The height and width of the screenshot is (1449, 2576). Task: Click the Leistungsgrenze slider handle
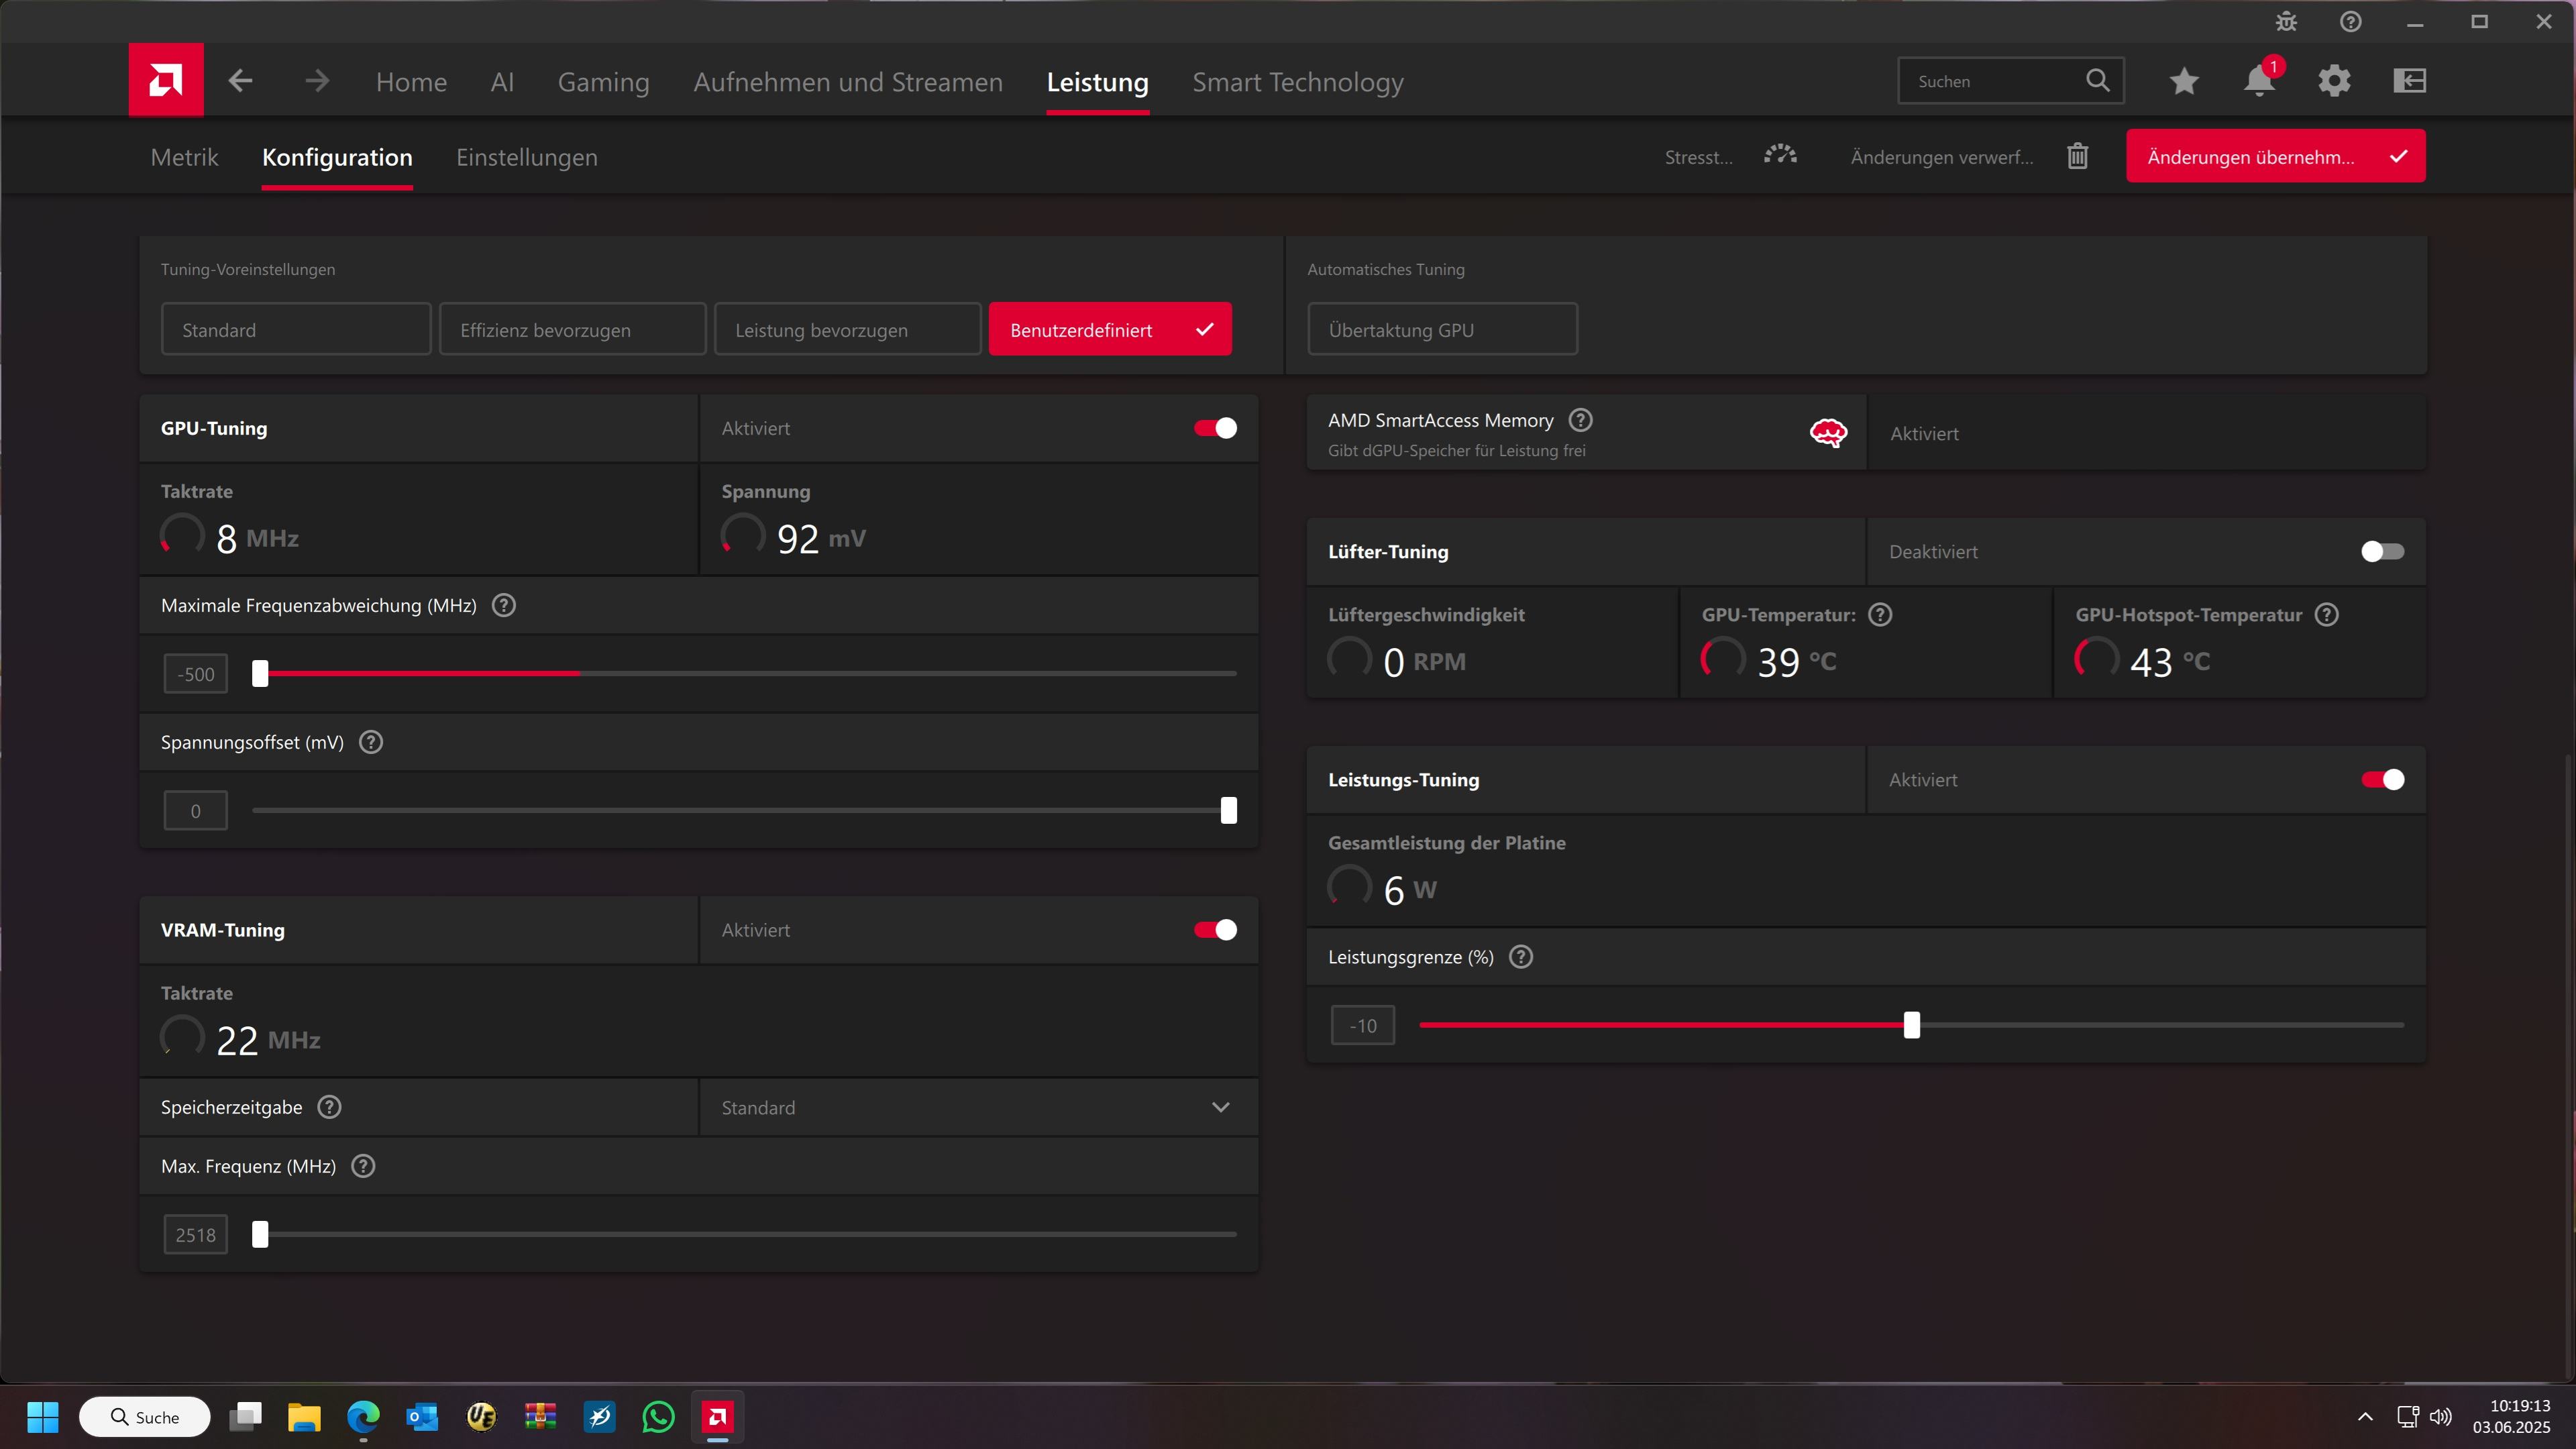point(1912,1025)
